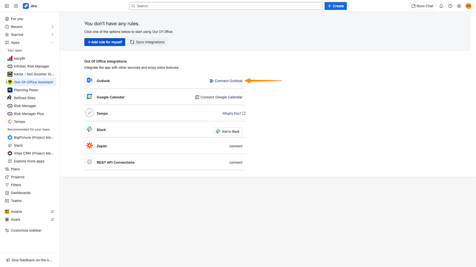Open Assets in the sidebar

coord(16,211)
